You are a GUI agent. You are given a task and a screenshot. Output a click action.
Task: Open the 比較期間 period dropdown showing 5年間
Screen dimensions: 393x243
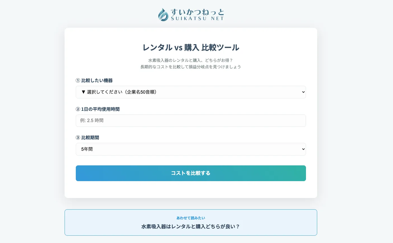pyautogui.click(x=191, y=149)
